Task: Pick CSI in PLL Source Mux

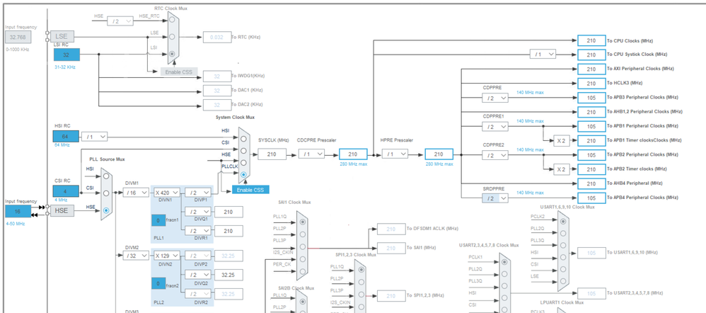Action: [106, 193]
